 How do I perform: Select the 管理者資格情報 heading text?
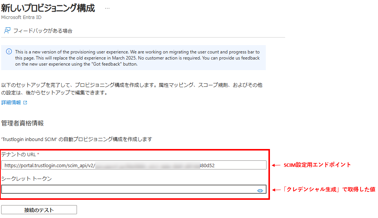[x=22, y=123]
